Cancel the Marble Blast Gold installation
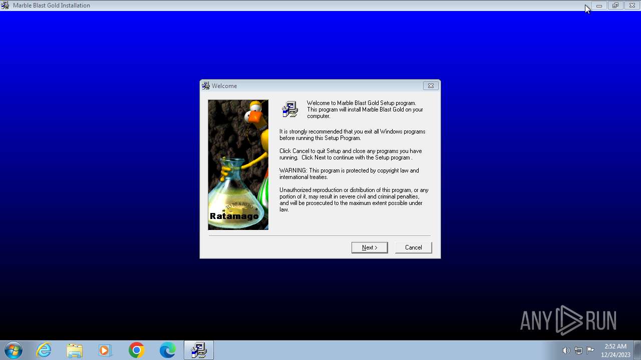641x360 pixels. click(x=413, y=247)
